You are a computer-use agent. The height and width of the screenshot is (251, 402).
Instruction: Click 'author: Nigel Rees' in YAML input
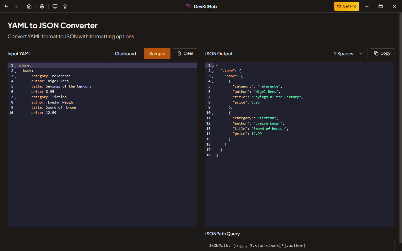click(50, 81)
